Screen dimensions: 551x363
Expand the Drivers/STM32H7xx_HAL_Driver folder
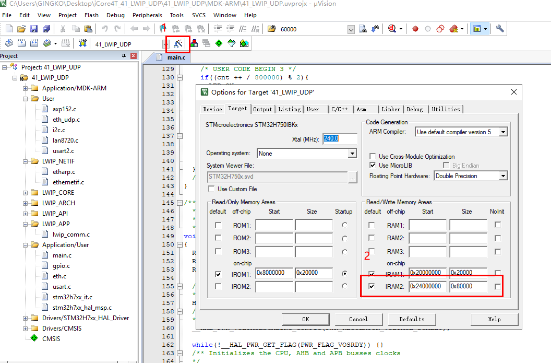tap(25, 318)
